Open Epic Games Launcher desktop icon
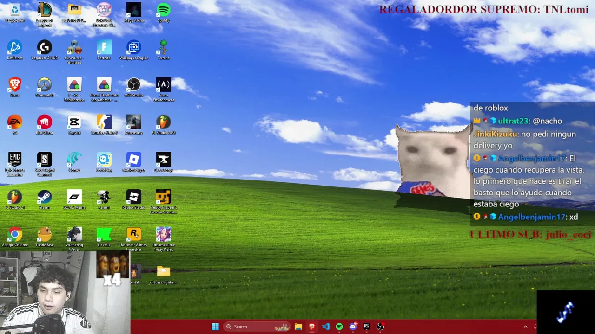 [15, 165]
